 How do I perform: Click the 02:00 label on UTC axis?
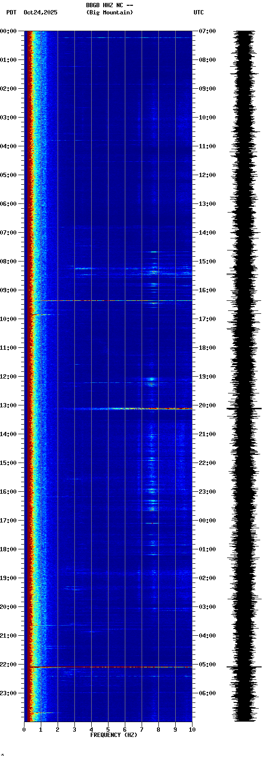tap(207, 578)
